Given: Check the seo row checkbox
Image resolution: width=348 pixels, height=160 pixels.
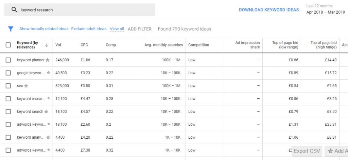Looking at the screenshot, I should [x=8, y=86].
